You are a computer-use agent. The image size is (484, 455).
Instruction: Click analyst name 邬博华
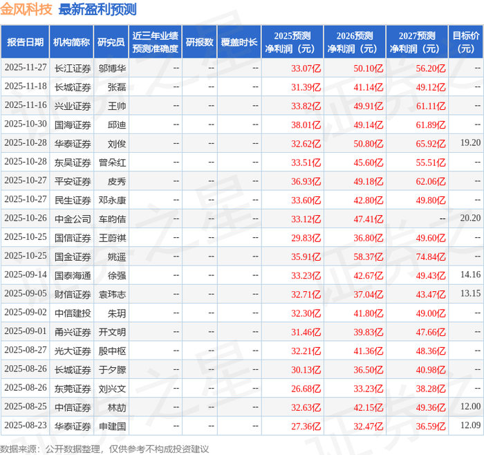pos(112,68)
